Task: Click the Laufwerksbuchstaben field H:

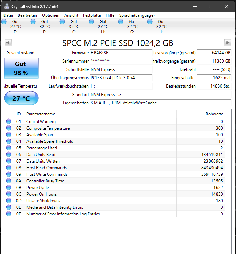Action: click(121, 86)
